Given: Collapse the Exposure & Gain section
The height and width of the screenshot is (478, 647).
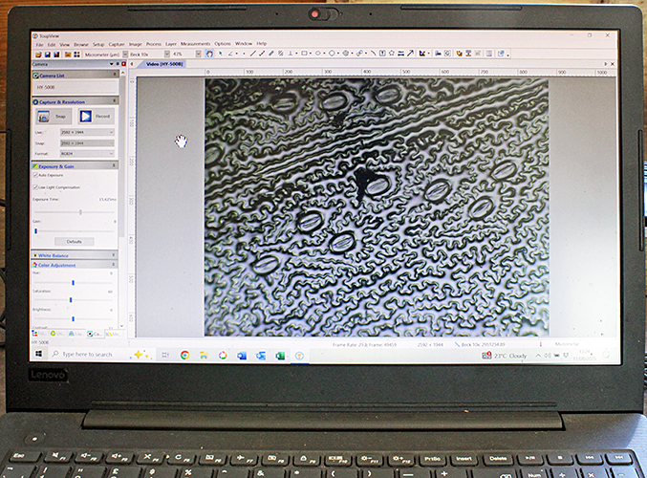Looking at the screenshot, I should click(114, 165).
